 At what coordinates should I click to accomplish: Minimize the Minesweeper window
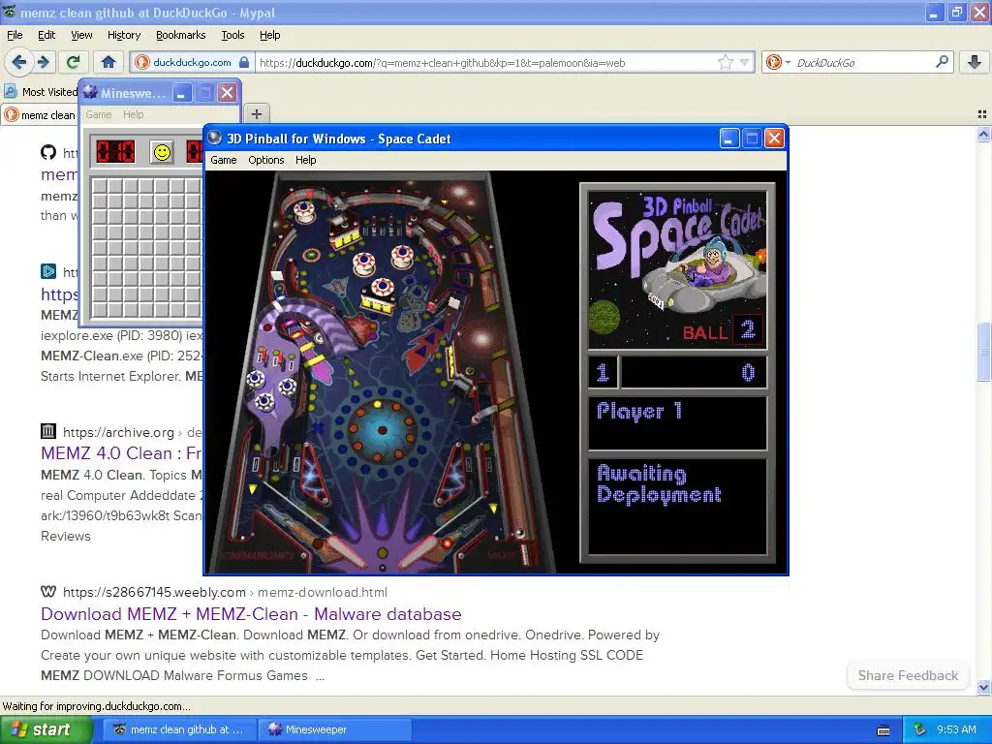point(182,93)
